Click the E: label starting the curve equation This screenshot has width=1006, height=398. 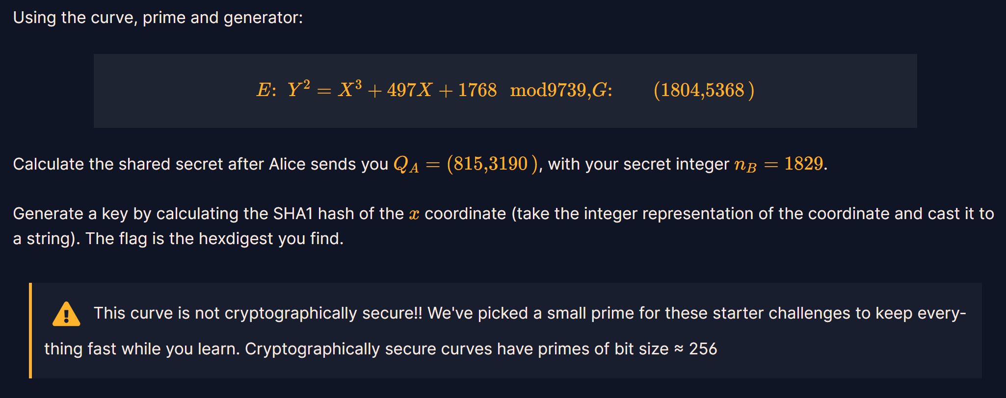point(266,90)
